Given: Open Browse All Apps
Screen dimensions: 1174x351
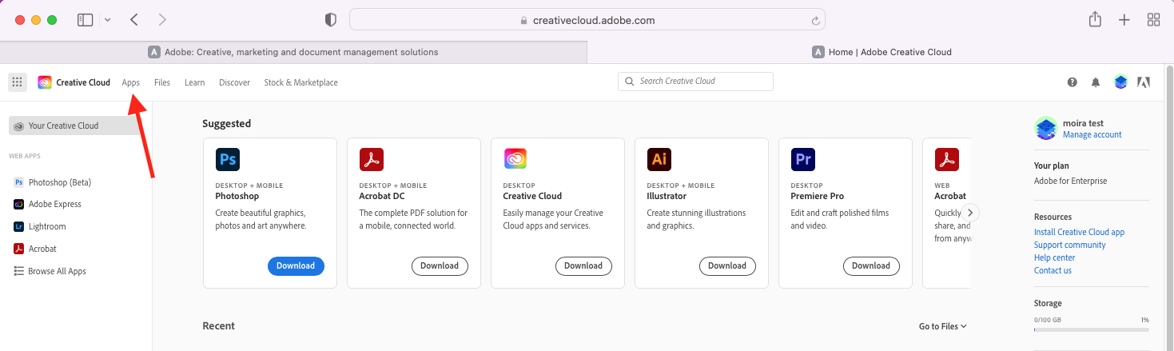Looking at the screenshot, I should [57, 271].
